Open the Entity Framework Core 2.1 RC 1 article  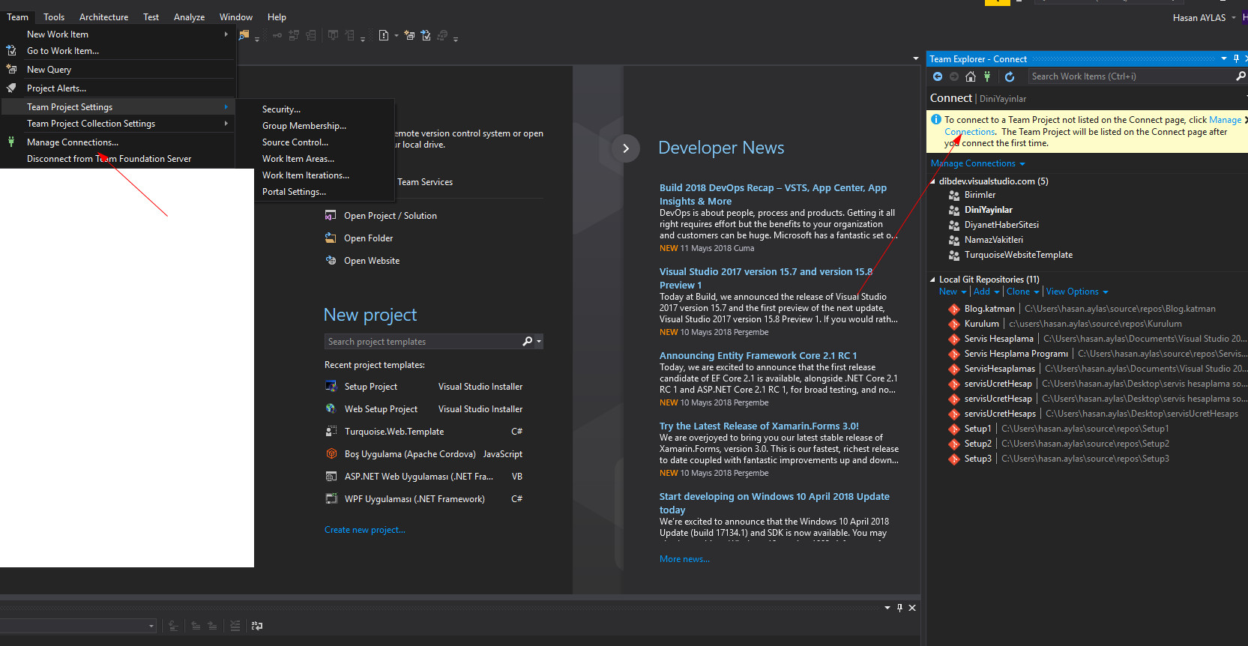(x=758, y=356)
